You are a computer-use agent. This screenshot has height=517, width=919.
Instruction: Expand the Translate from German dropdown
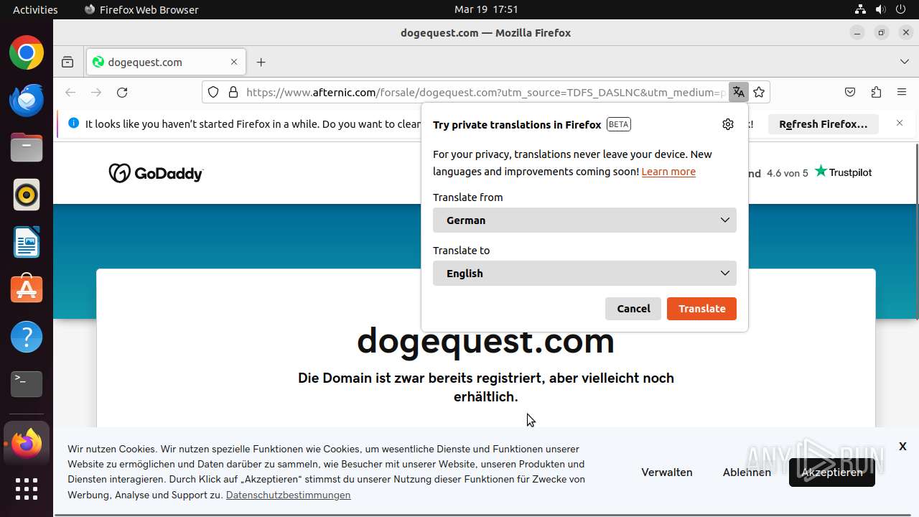[584, 220]
